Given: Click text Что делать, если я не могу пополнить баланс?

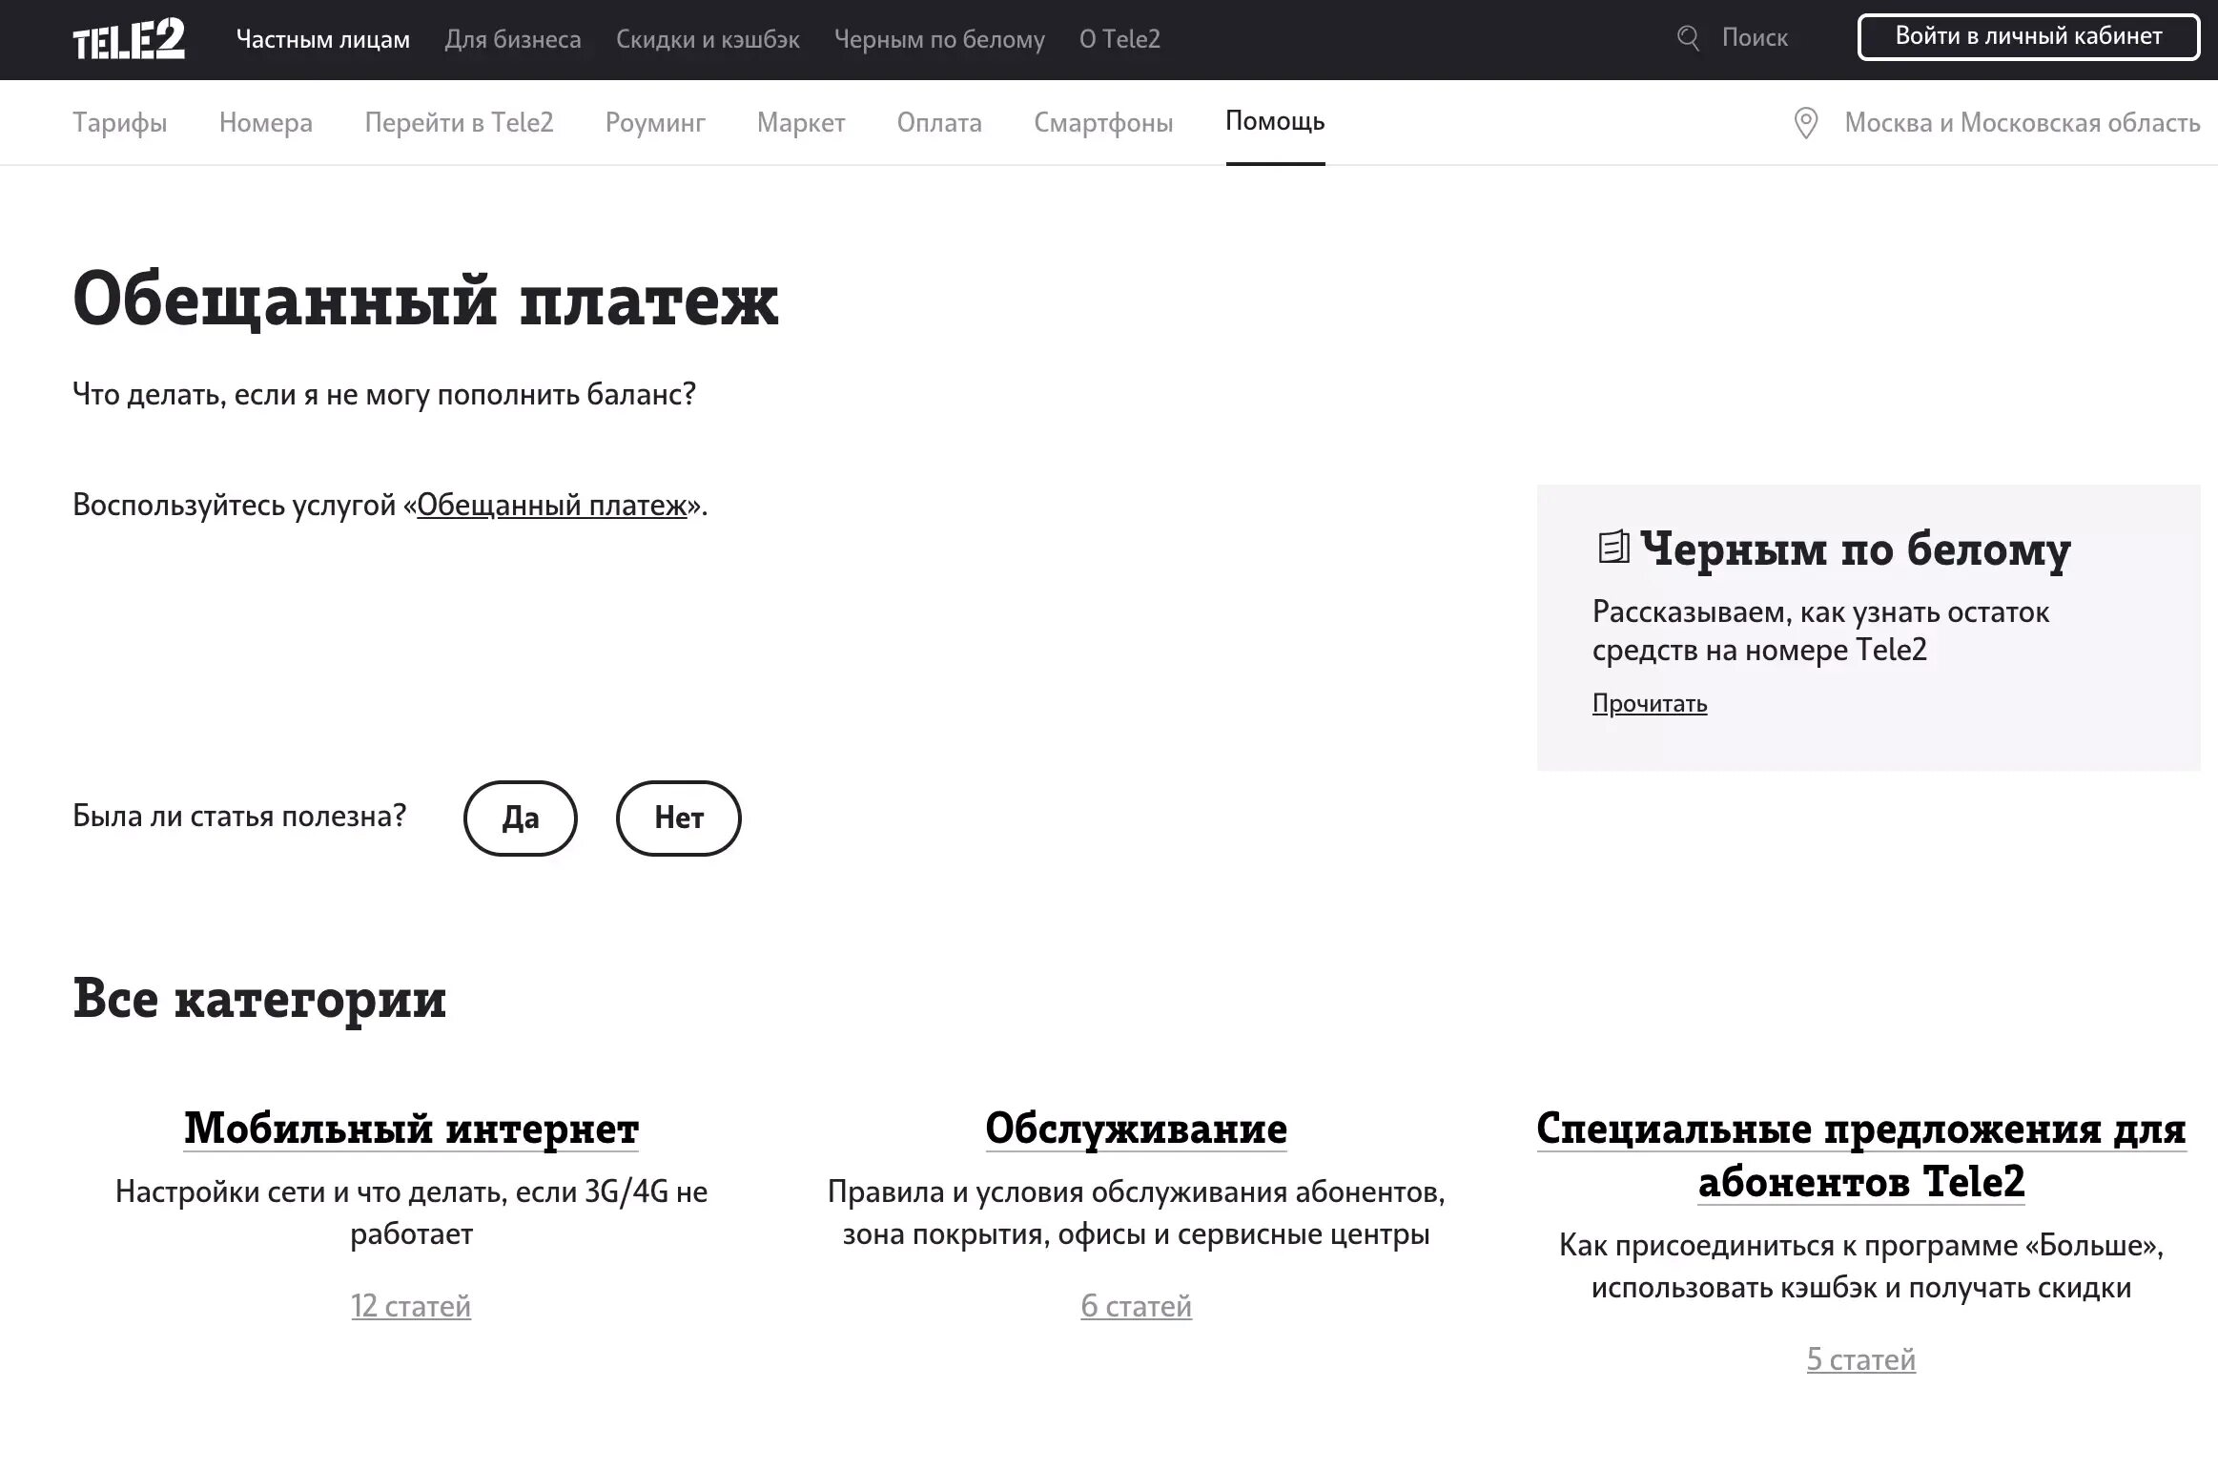Looking at the screenshot, I should pyautogui.click(x=384, y=394).
